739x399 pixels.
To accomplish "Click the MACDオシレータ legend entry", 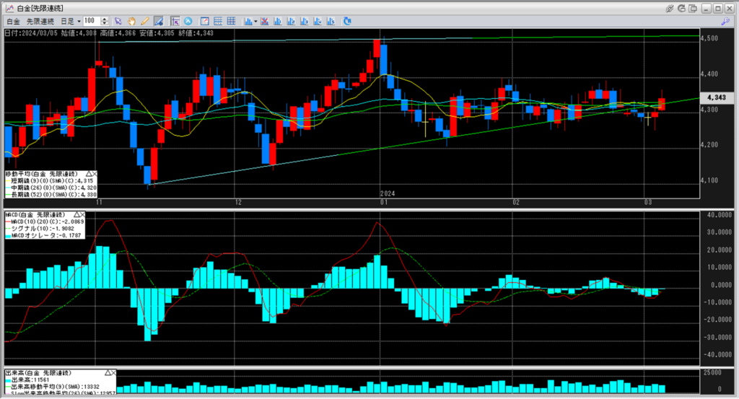I will pos(43,235).
